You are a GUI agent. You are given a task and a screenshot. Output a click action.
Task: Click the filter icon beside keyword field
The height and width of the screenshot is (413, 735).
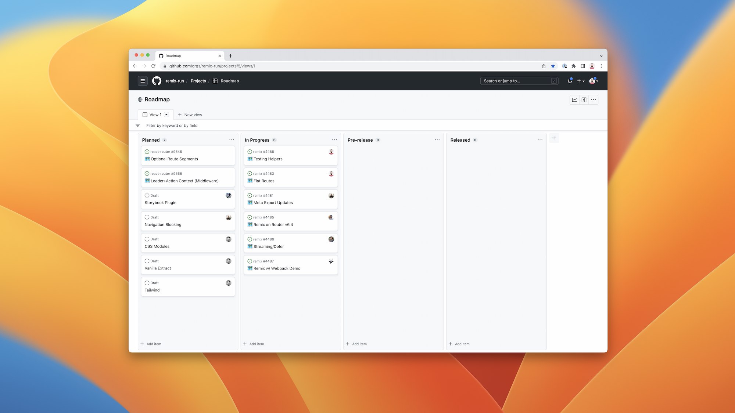138,126
